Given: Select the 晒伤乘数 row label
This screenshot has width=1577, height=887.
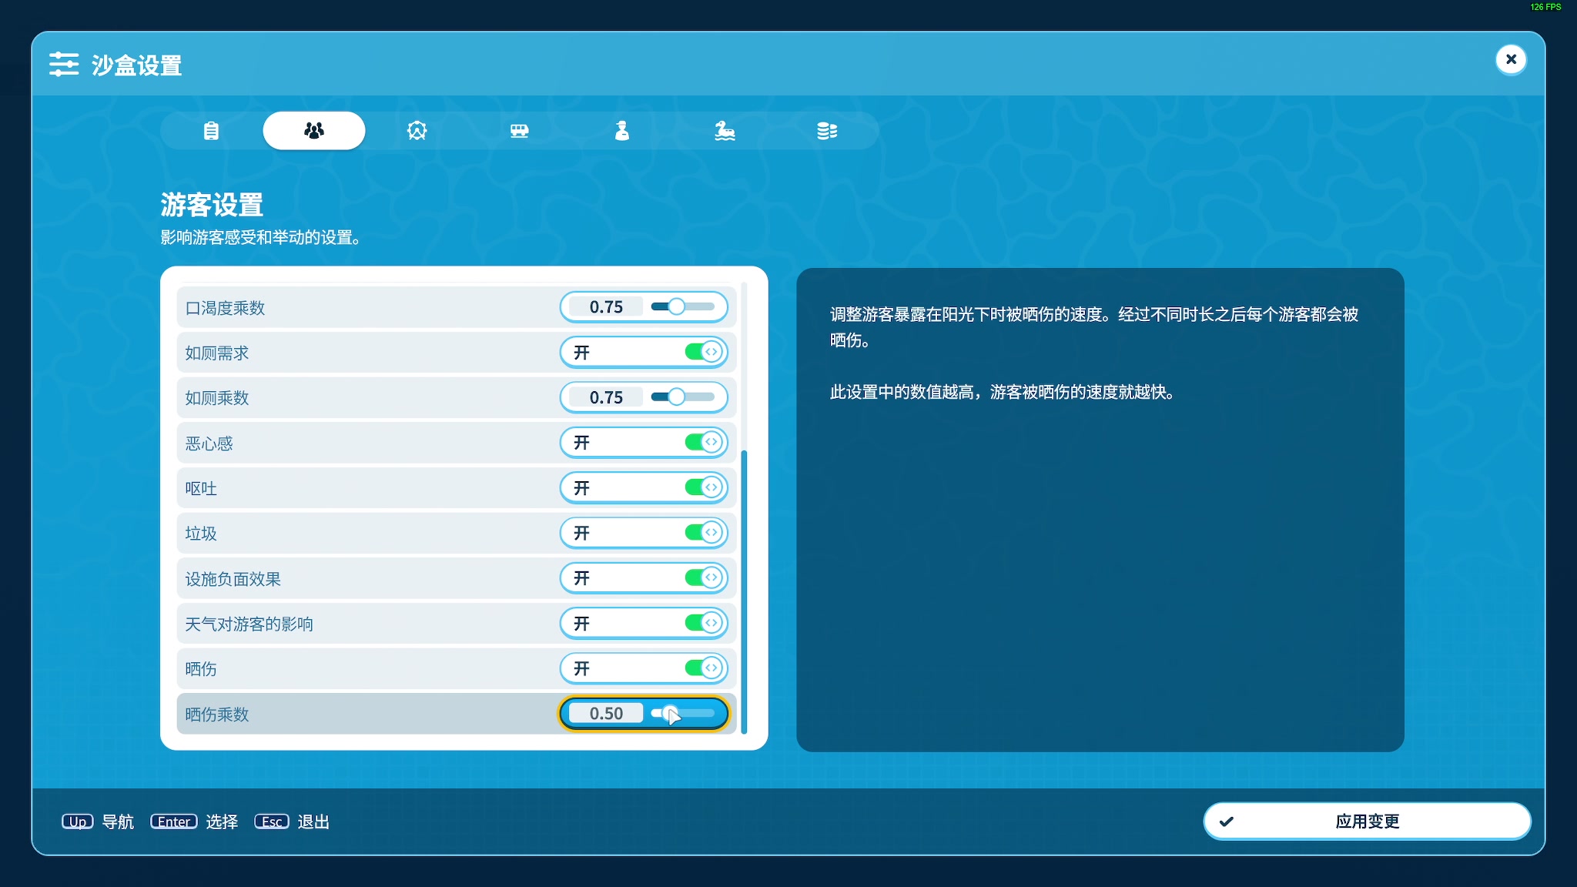Looking at the screenshot, I should click(217, 715).
